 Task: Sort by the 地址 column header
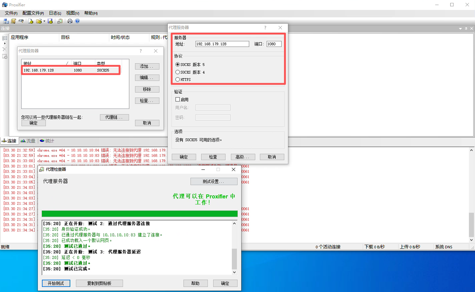(46, 63)
